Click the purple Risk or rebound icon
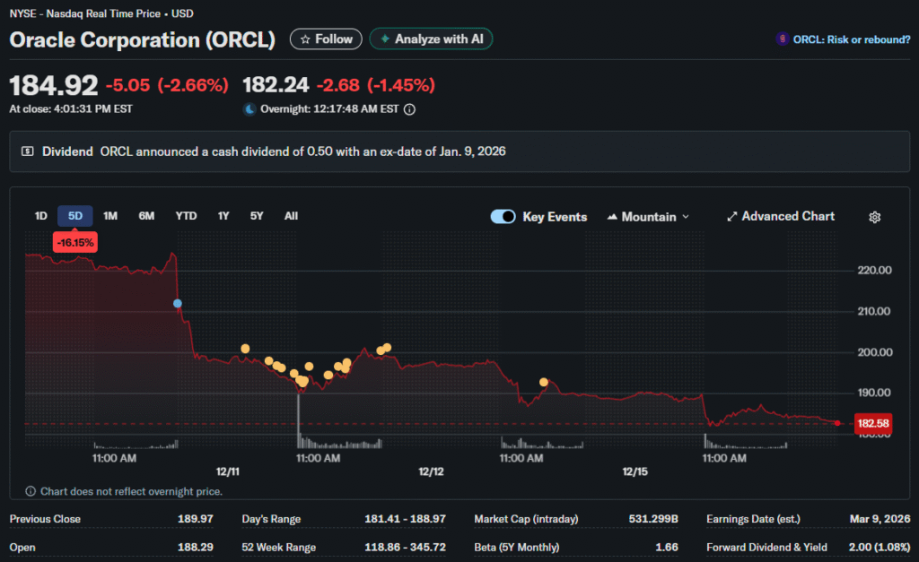Screen dimensions: 919x562 coord(783,39)
